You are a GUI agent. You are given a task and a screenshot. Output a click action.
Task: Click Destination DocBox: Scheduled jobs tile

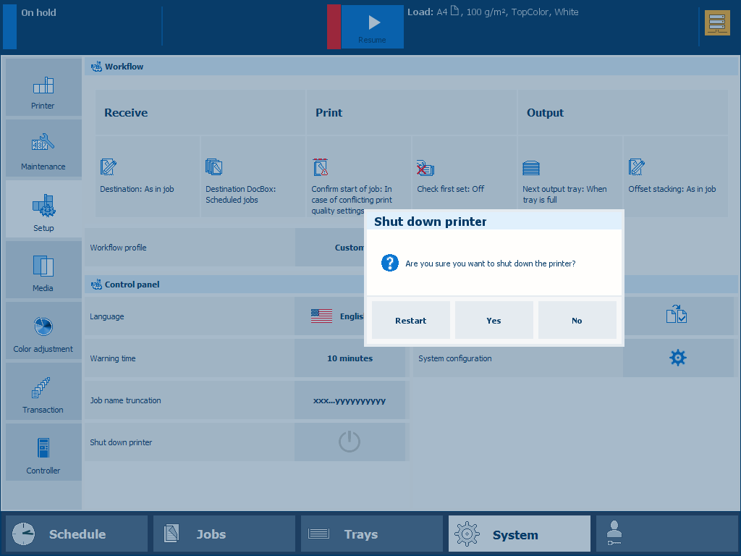[253, 177]
